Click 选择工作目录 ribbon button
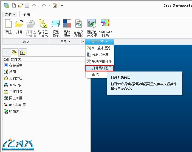The height and width of the screenshot is (152, 192). point(43,28)
